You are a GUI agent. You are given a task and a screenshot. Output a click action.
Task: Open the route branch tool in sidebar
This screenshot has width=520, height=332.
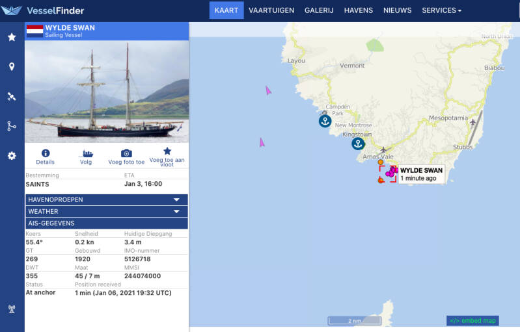(x=12, y=126)
